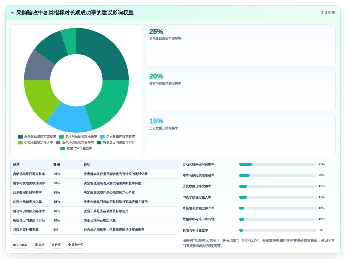
Task: Click the 表格 tag chip
Action: tap(40, 245)
